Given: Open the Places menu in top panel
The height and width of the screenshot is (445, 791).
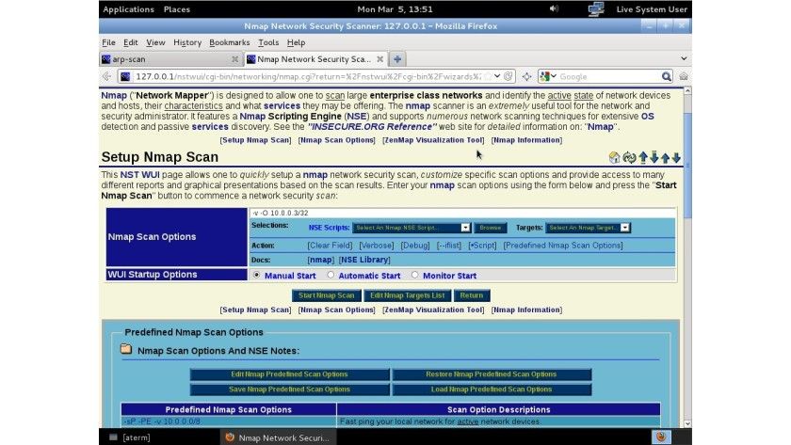Looking at the screenshot, I should [x=177, y=9].
